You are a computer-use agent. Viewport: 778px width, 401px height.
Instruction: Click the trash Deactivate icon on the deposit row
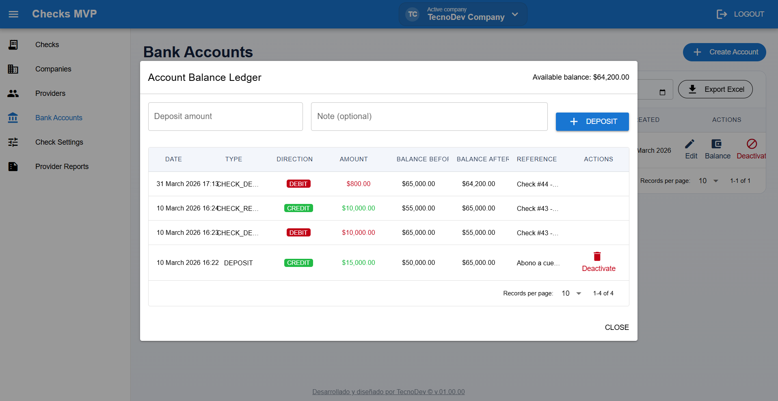(597, 256)
